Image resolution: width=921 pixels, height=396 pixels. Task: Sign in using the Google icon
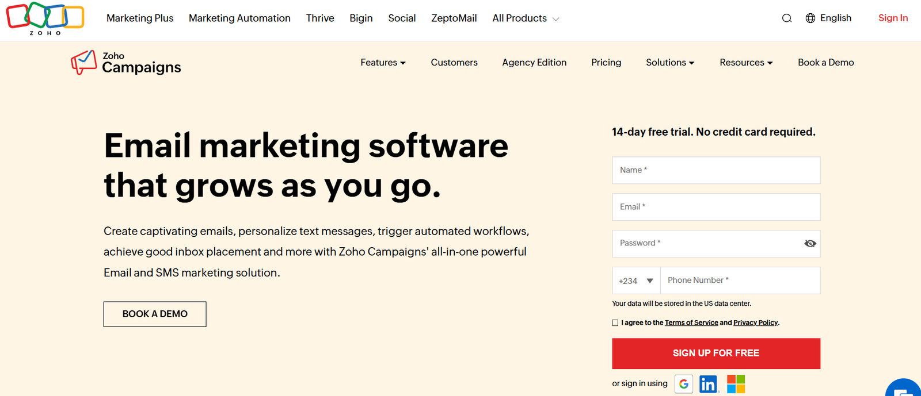pyautogui.click(x=683, y=383)
